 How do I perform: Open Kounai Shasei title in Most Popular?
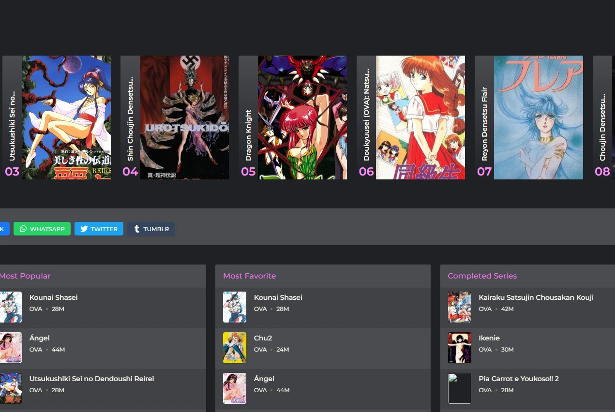tap(53, 297)
